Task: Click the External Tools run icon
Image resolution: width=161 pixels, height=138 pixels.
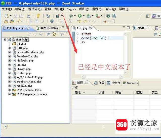Action: (x=97, y=16)
